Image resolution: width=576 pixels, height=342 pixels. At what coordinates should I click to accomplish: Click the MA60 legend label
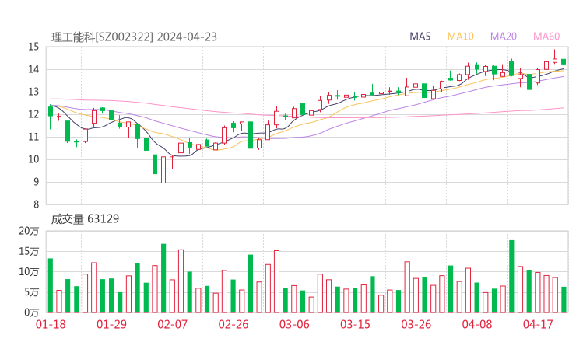pos(546,37)
